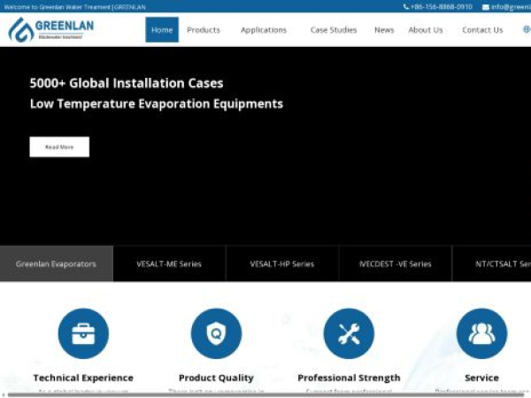Screen dimensions: 531x398
Task: Click the Technical Experience briefcase icon
Action: pyautogui.click(x=83, y=333)
